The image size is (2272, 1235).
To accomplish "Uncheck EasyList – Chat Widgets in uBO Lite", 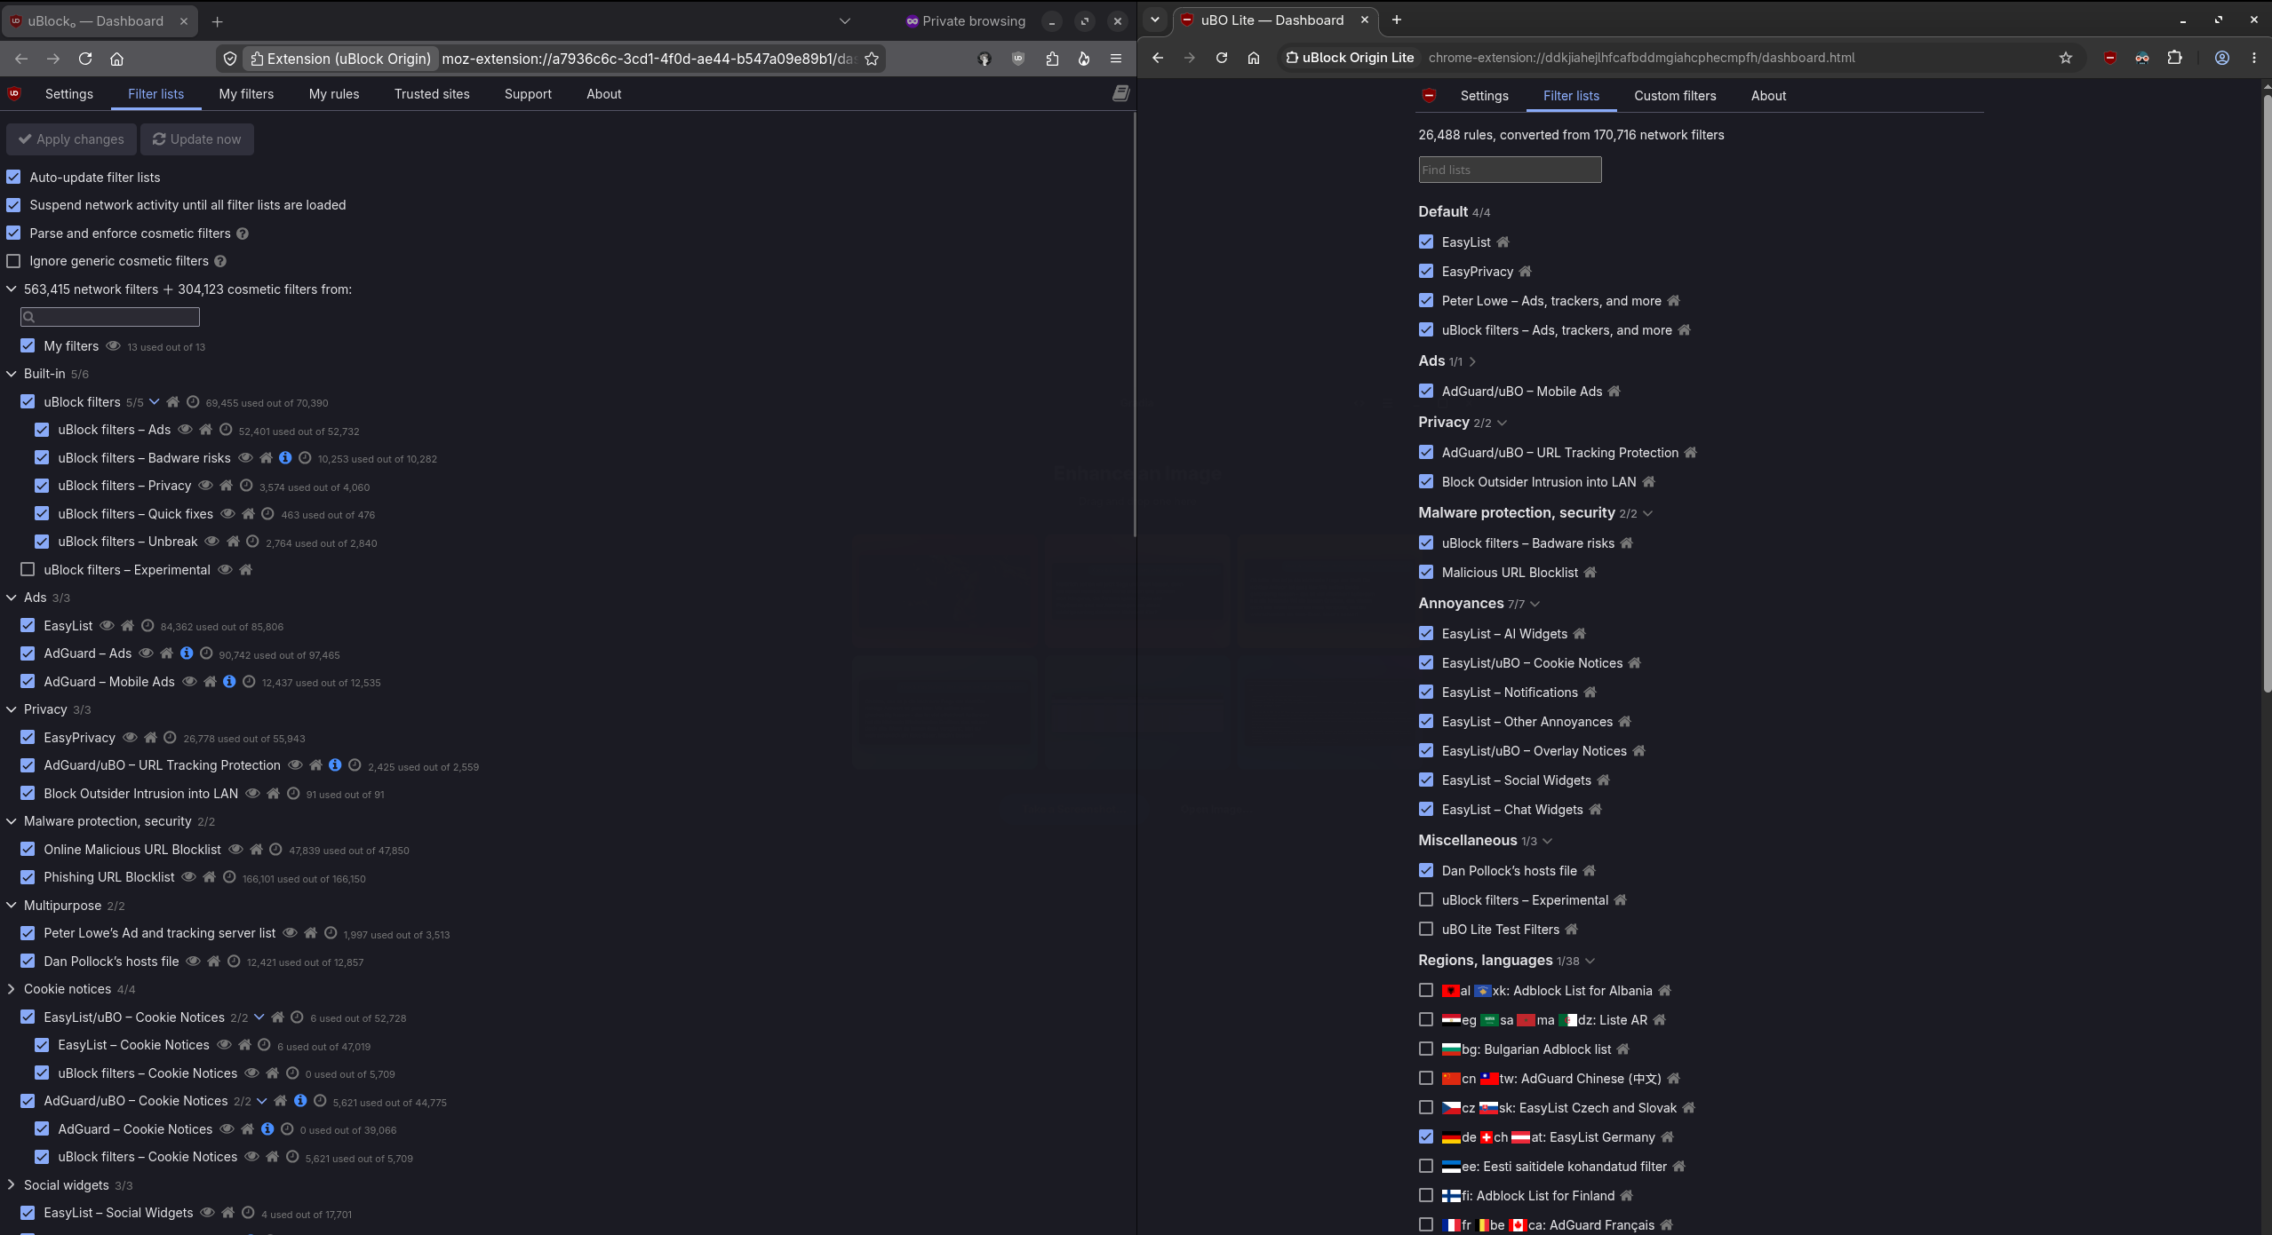I will pos(1426,810).
